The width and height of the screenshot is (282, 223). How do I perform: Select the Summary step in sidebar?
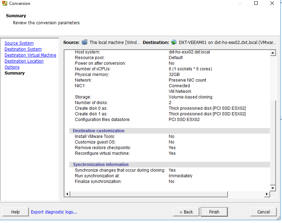(x=14, y=73)
